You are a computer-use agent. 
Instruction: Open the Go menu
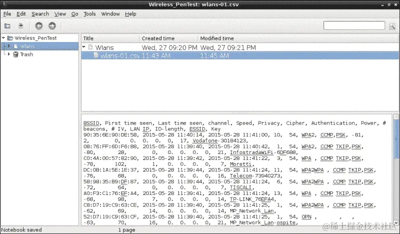(x=74, y=14)
